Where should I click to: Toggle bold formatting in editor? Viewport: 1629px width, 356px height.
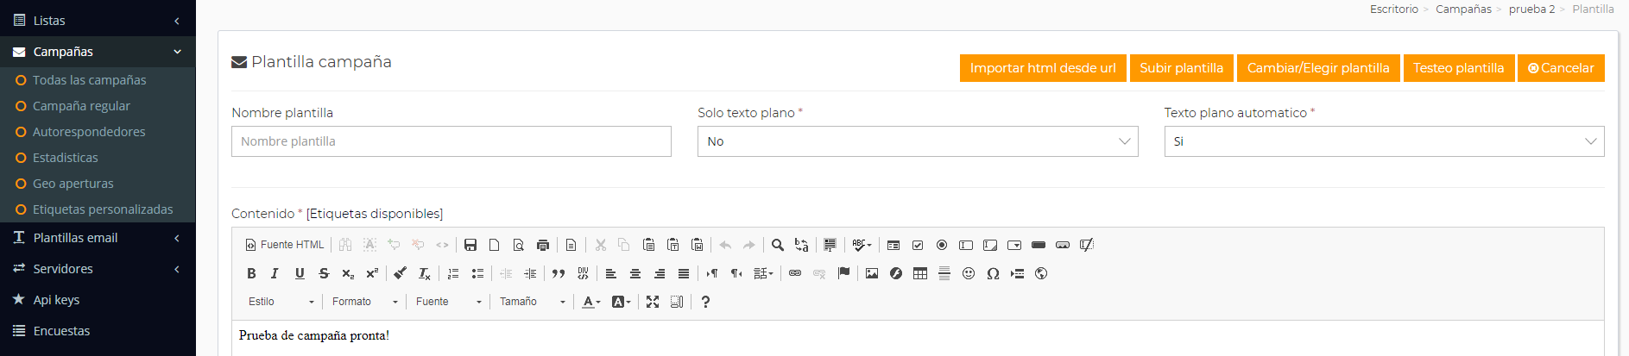coord(251,273)
